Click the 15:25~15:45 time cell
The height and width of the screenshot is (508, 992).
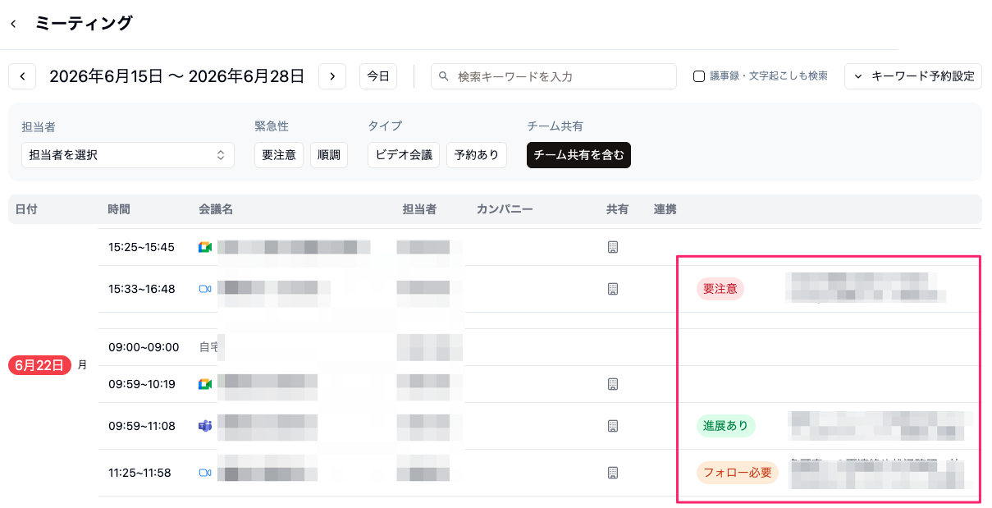141,247
